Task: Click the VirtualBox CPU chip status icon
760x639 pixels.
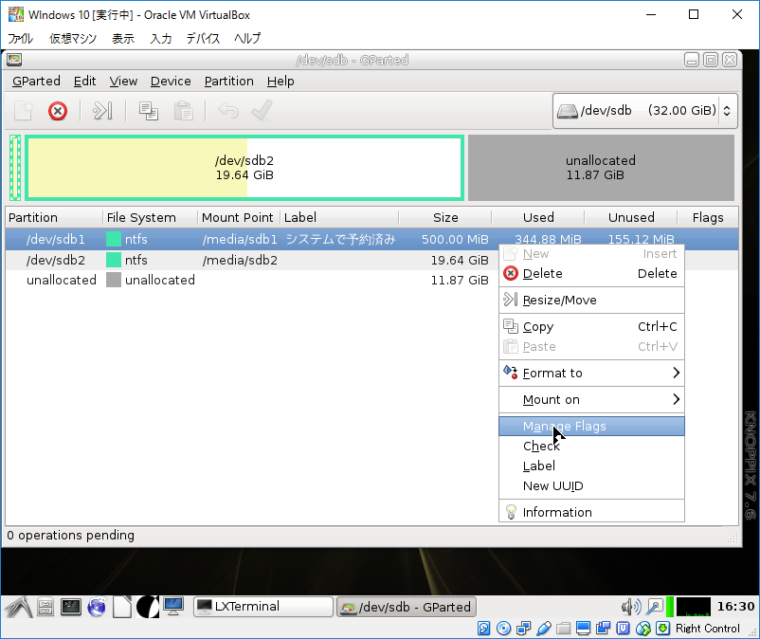Action: pos(623,629)
